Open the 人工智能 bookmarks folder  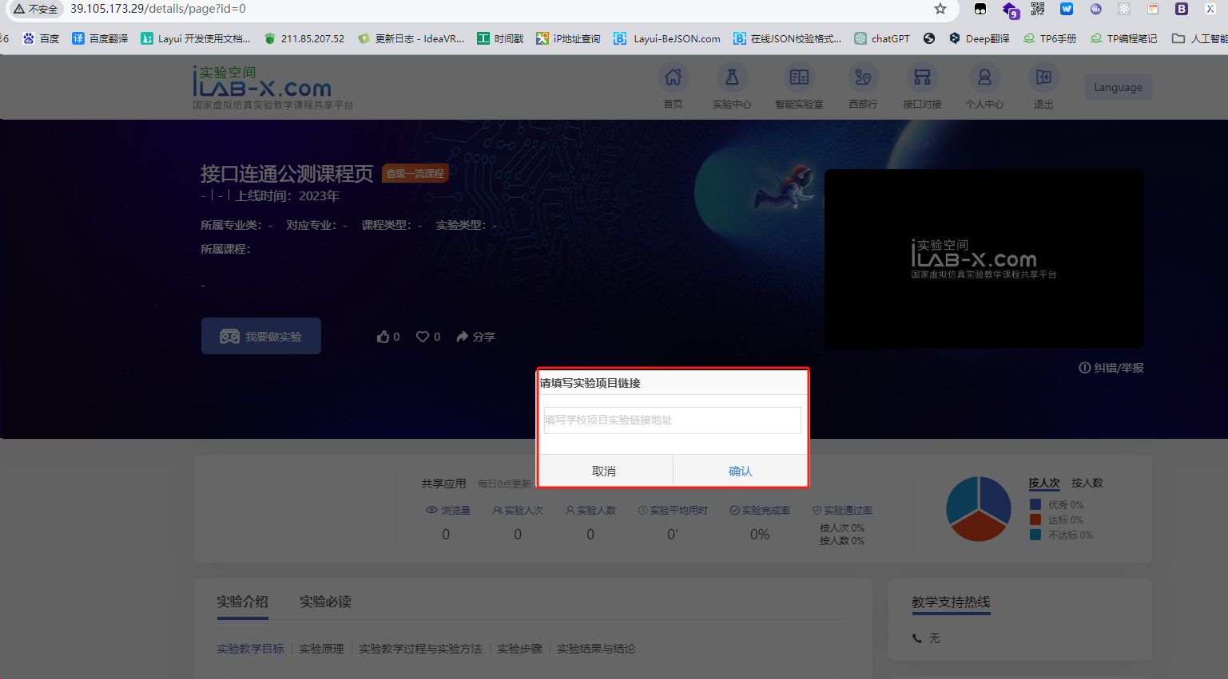(1199, 38)
